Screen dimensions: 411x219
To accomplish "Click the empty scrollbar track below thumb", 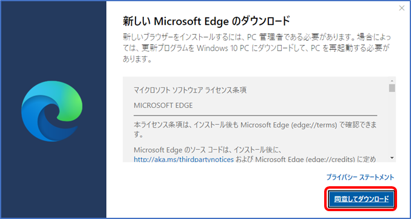I will [392, 123].
